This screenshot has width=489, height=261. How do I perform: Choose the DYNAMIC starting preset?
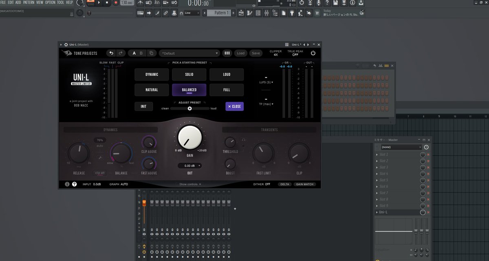point(152,74)
